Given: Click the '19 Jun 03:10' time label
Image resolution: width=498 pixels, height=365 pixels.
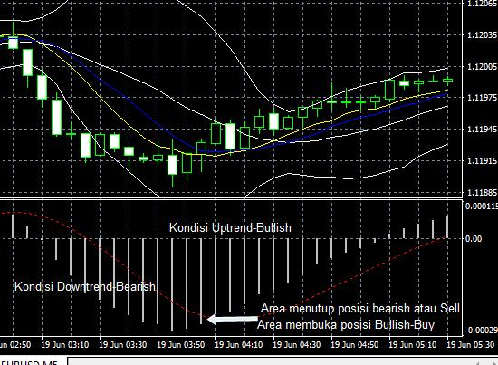Looking at the screenshot, I should (x=65, y=345).
